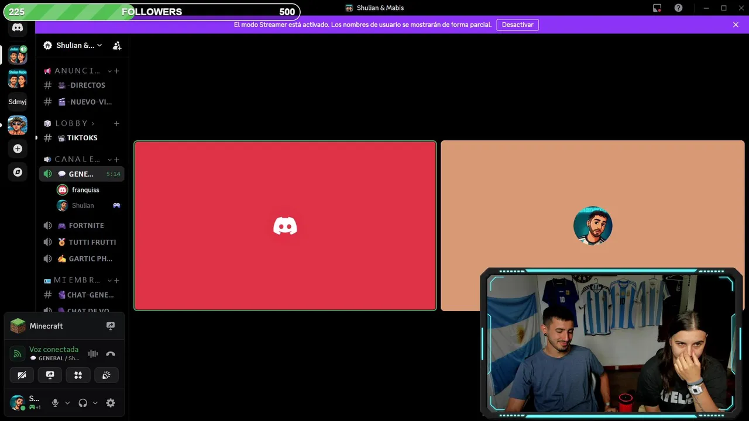Stream Minecraft with the screen share icon
The height and width of the screenshot is (421, 749).
point(111,326)
